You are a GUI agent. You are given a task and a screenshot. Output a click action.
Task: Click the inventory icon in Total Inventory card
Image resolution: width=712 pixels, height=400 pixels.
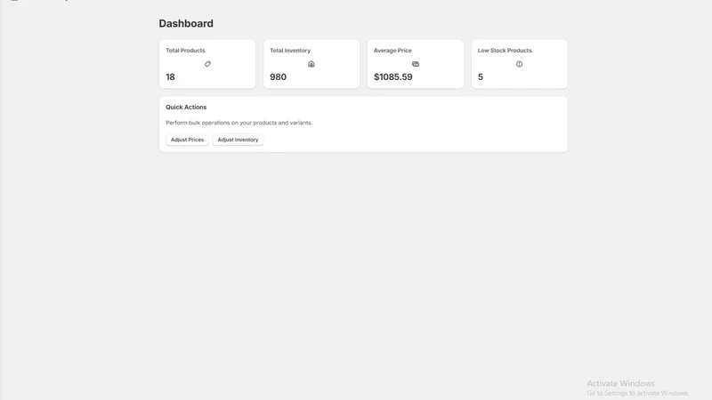[x=311, y=64]
